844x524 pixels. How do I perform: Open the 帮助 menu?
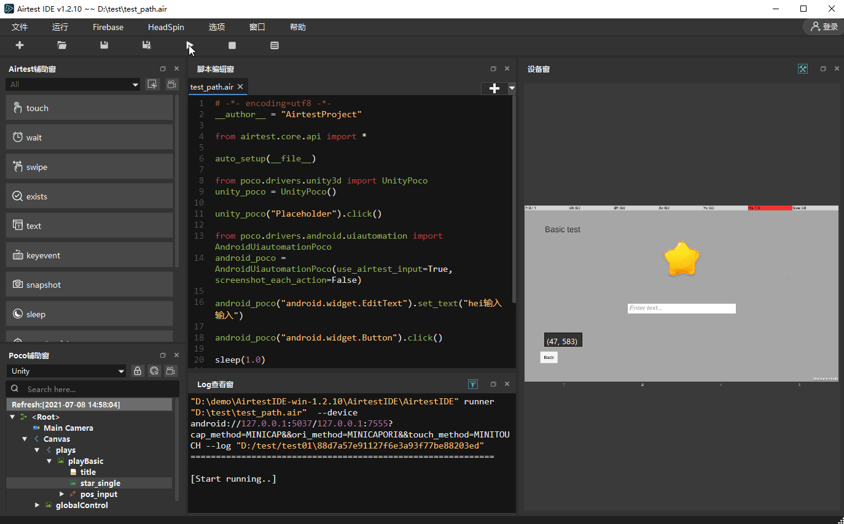pos(298,27)
